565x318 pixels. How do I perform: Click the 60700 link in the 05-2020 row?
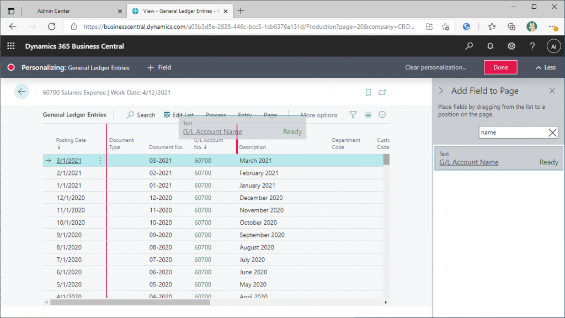[202, 284]
